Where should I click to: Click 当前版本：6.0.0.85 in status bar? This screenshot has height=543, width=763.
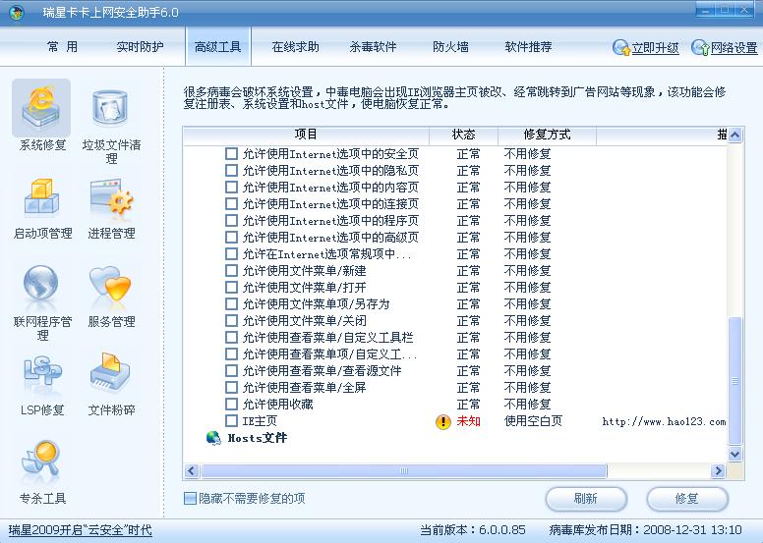(473, 530)
